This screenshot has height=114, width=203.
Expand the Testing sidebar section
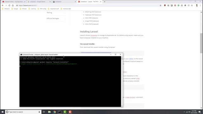(x=56, y=13)
